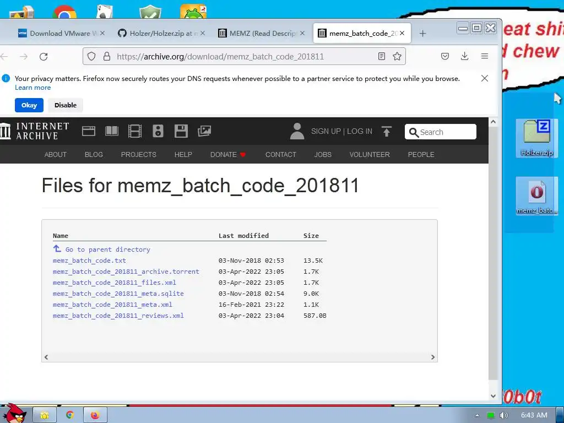Image resolution: width=564 pixels, height=423 pixels.
Task: Select Holzer.zip desktop file
Action: click(536, 138)
